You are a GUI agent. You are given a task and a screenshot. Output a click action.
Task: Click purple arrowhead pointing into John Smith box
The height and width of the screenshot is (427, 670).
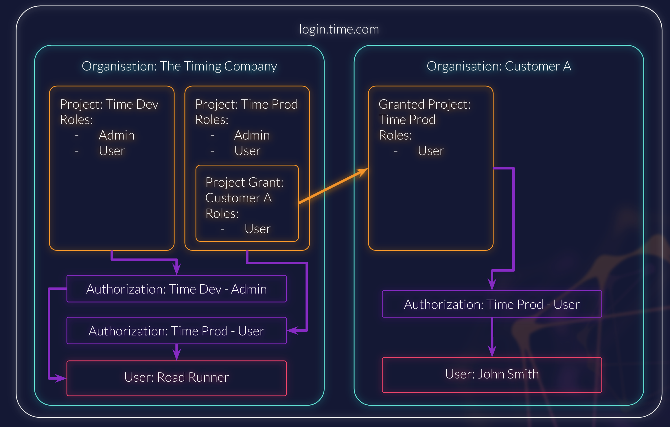[x=492, y=352]
